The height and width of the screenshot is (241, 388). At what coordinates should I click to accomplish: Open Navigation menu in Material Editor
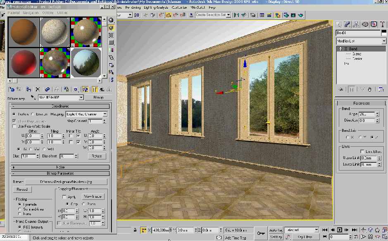click(x=31, y=13)
